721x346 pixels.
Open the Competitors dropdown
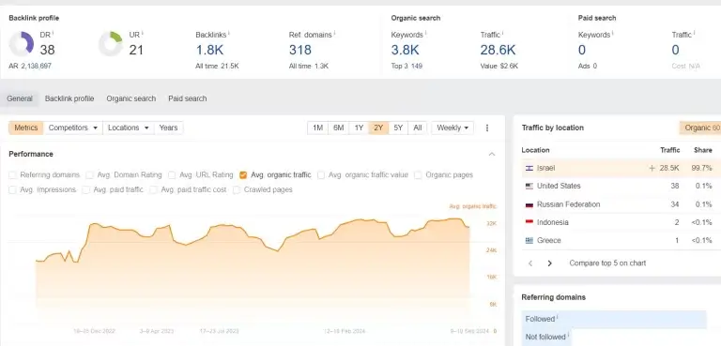coord(73,128)
